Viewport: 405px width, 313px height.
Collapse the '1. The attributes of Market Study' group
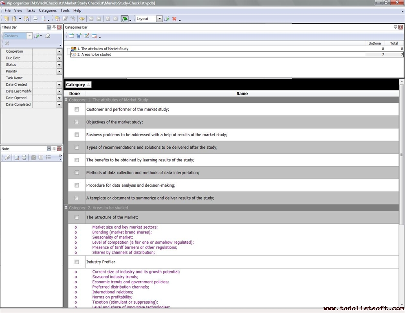coord(66,100)
